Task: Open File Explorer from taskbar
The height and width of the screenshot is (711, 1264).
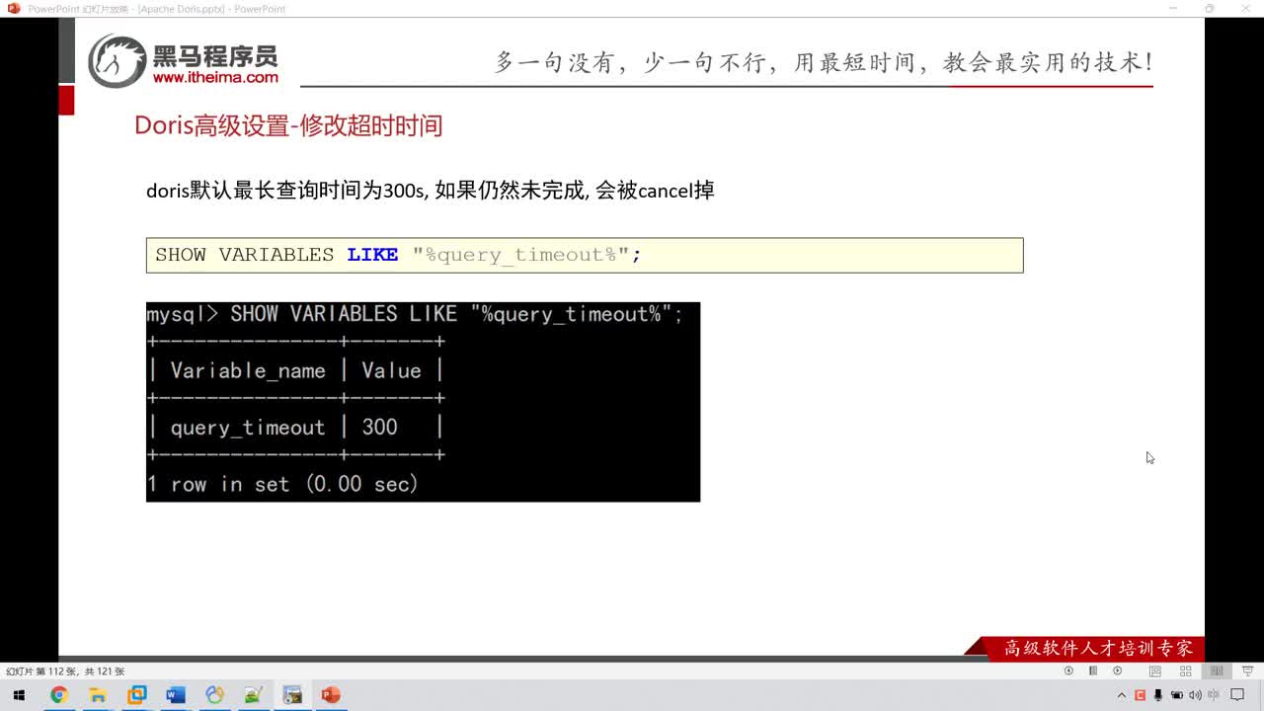Action: 98,695
